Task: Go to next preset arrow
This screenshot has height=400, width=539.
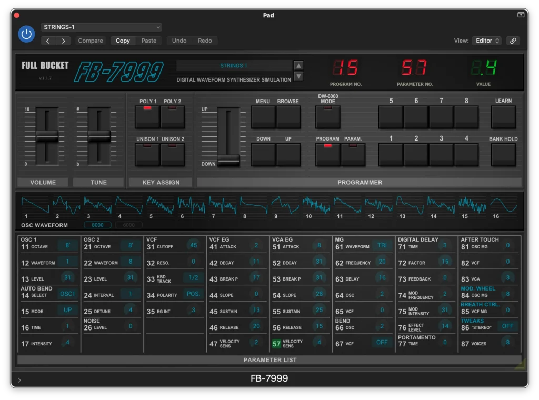Action: (63, 41)
